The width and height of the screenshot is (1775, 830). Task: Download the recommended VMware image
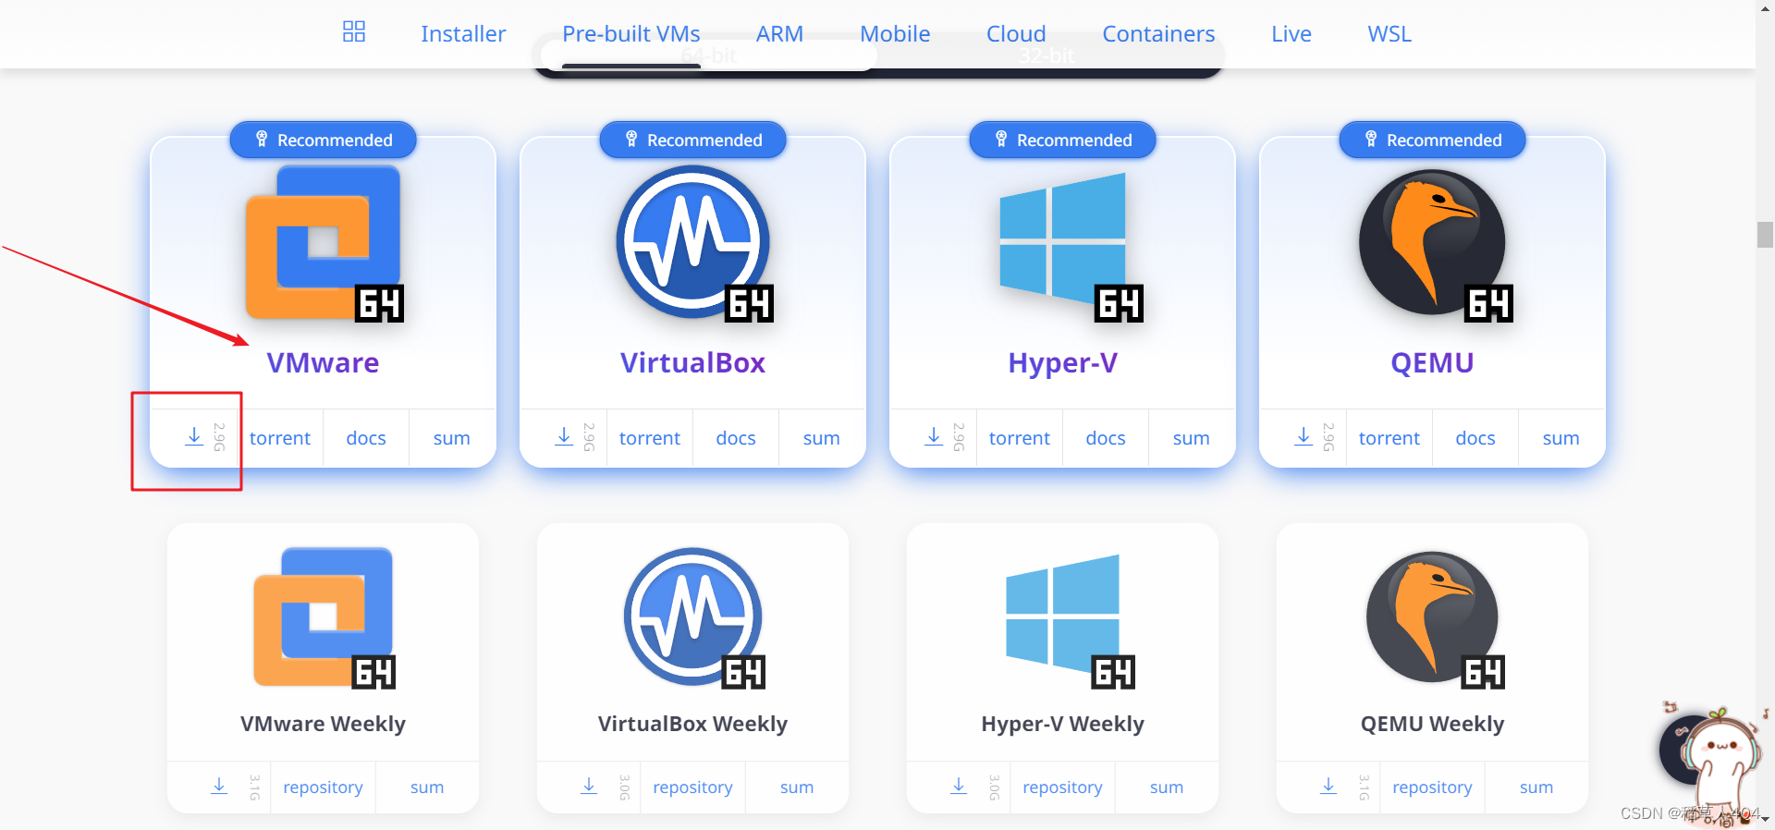pyautogui.click(x=194, y=437)
